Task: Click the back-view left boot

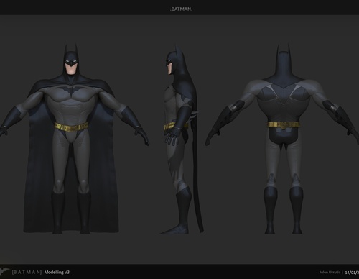Action: click(x=271, y=210)
